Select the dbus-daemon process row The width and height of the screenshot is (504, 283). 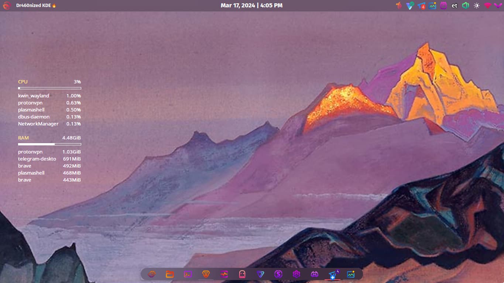click(x=49, y=117)
